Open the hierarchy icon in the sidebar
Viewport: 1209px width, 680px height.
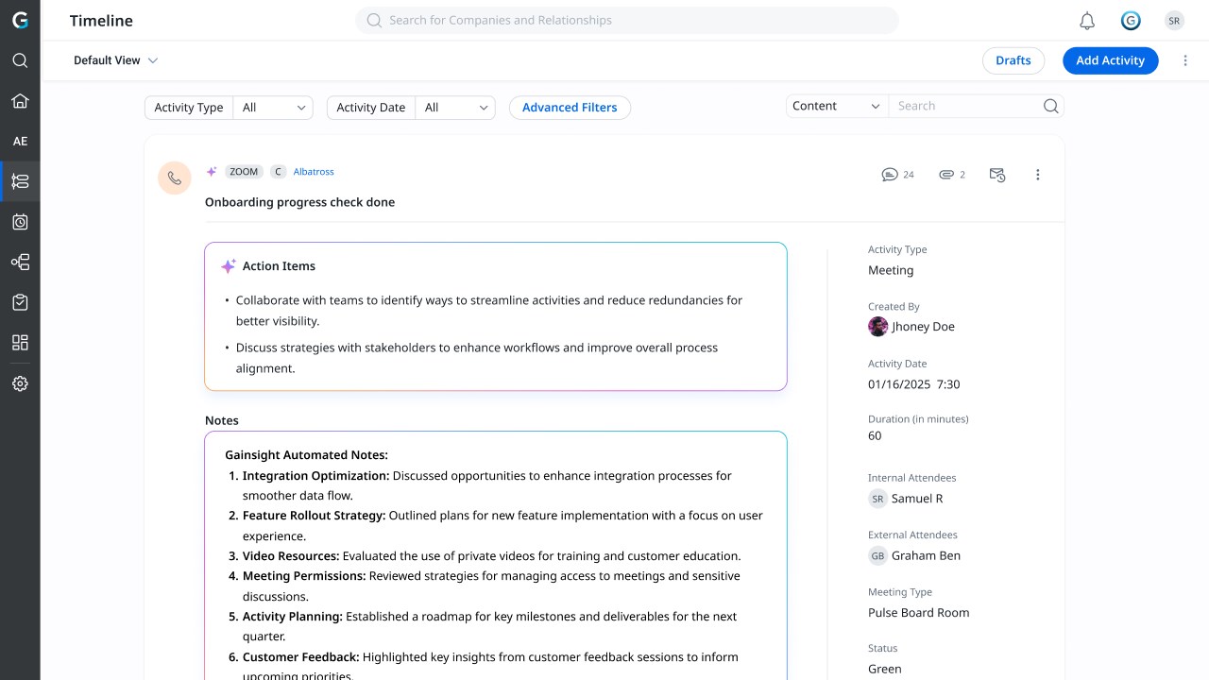coord(20,263)
